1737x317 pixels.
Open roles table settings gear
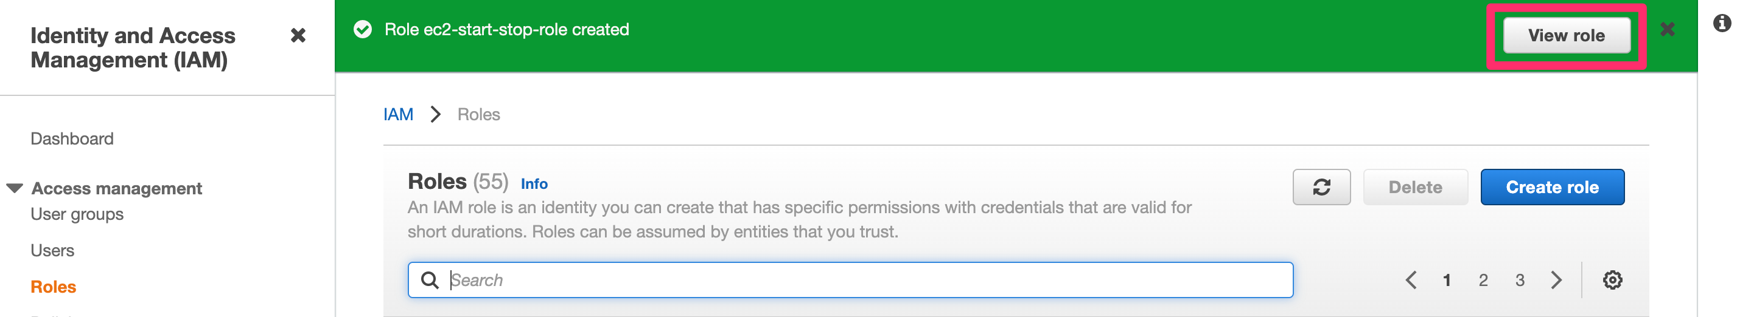click(x=1612, y=280)
